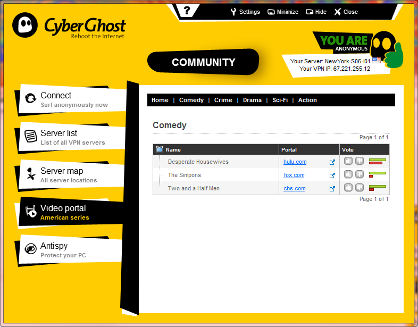418x327 pixels.
Task: Open the cbs.com portal link
Action: tap(294, 188)
